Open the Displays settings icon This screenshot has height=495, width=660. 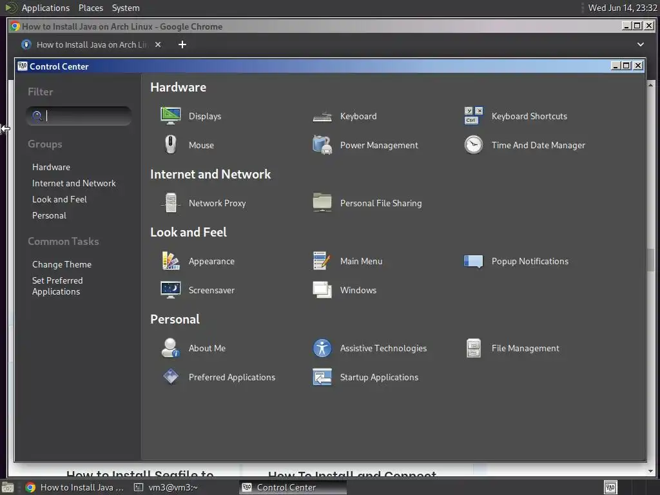click(x=170, y=116)
